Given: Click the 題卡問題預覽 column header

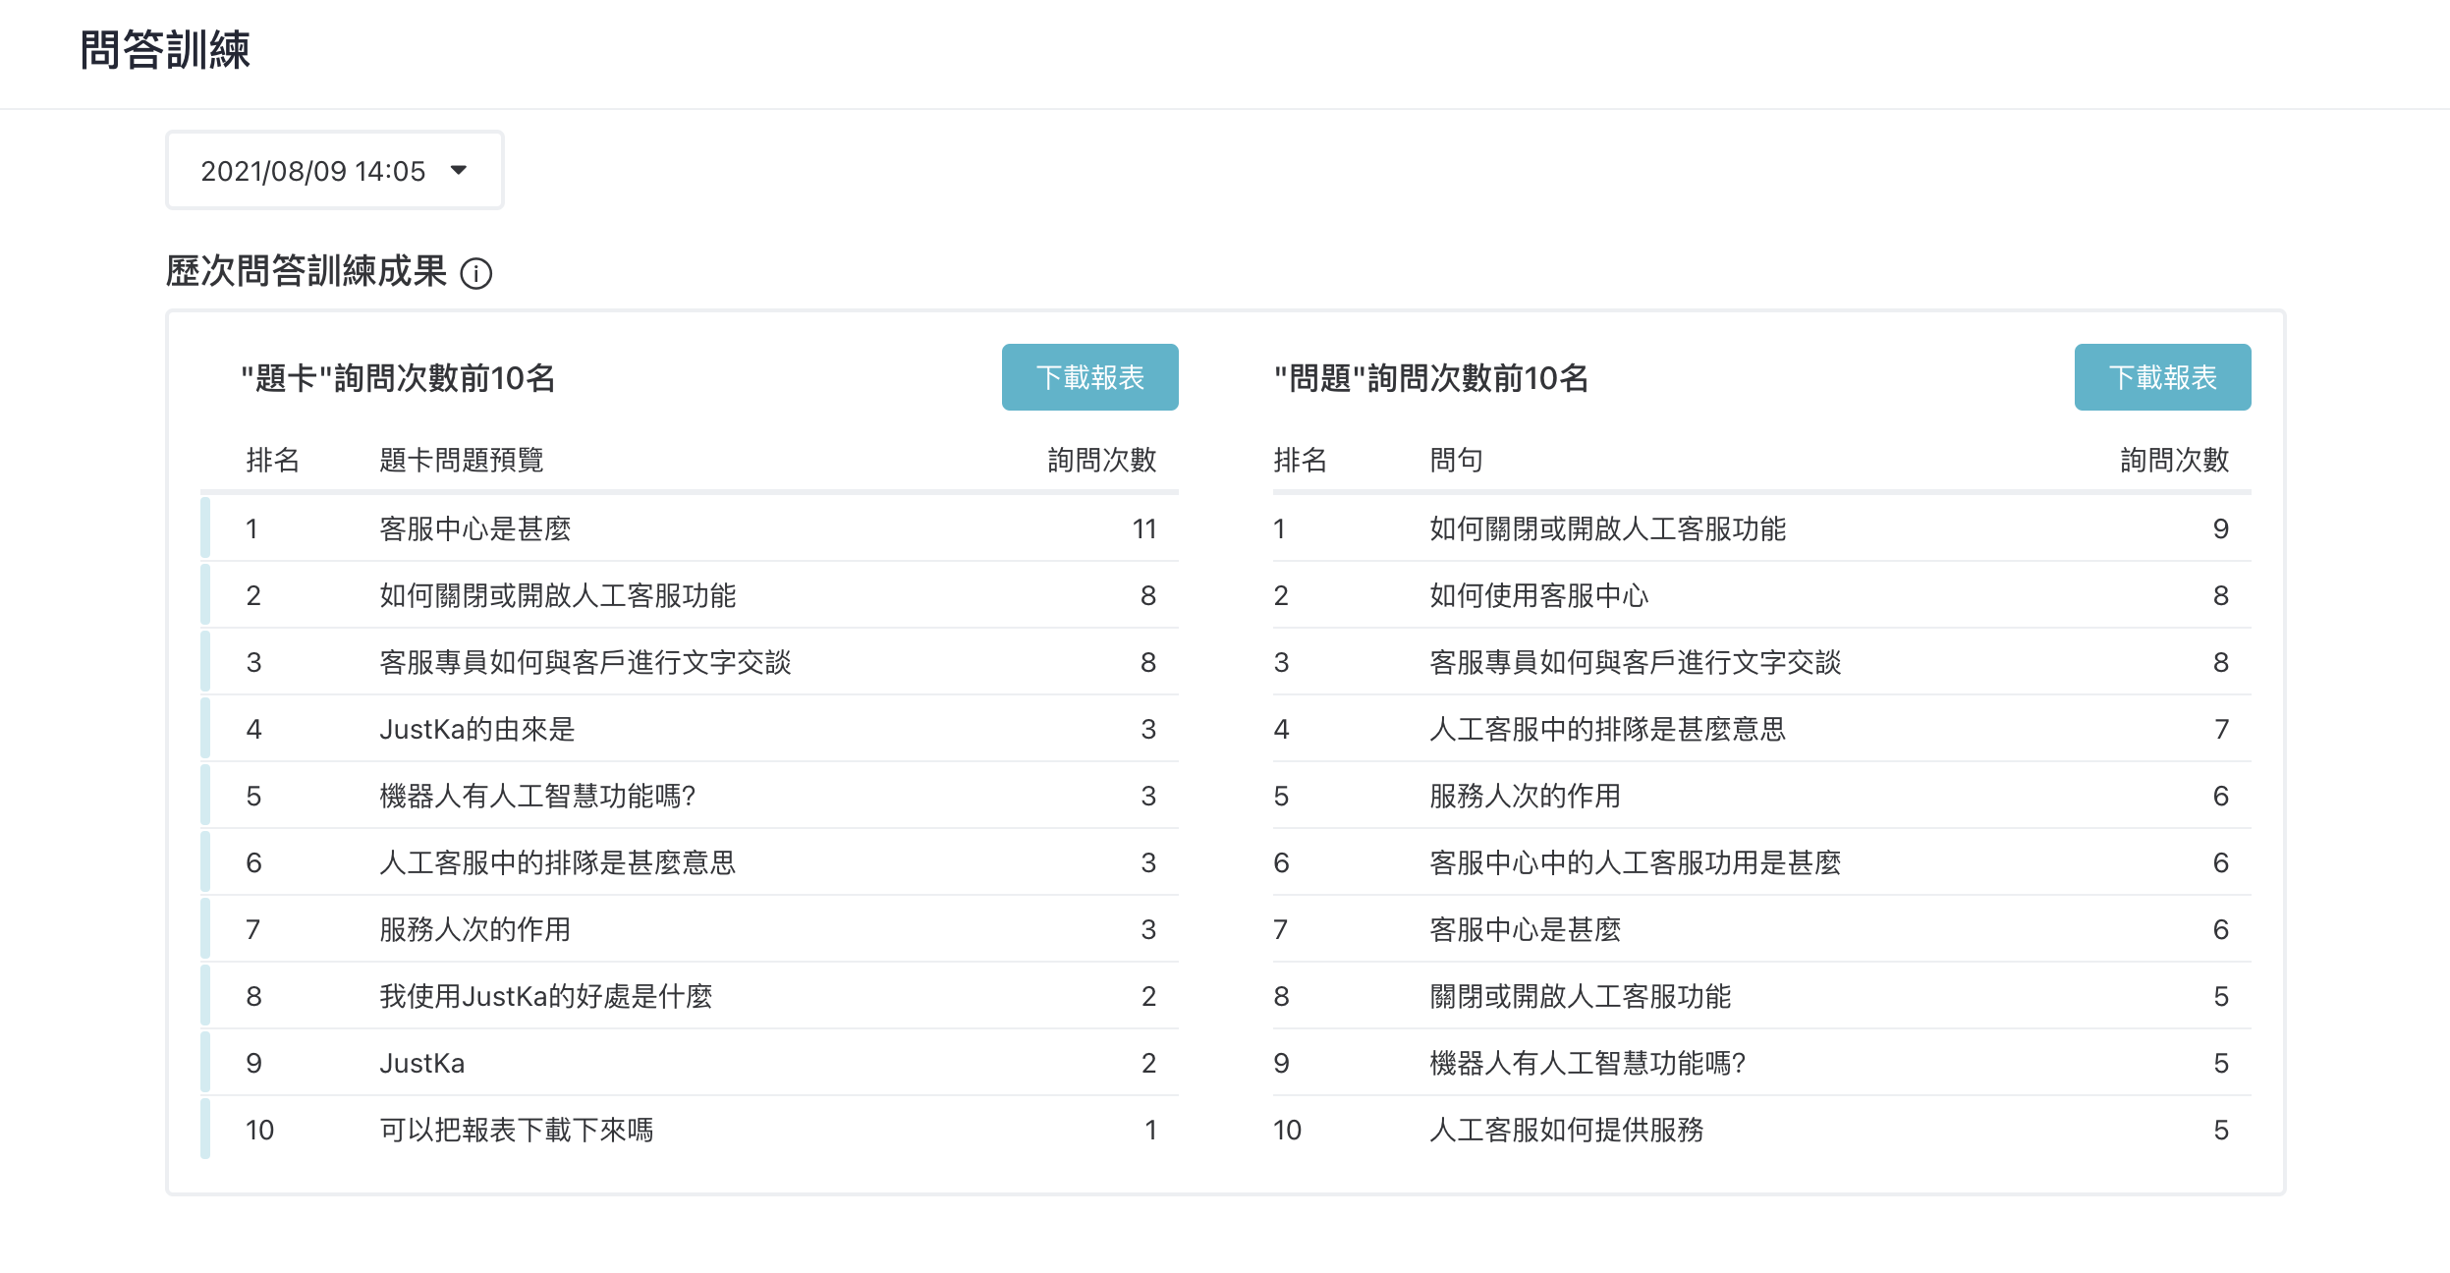Looking at the screenshot, I should click(x=462, y=460).
